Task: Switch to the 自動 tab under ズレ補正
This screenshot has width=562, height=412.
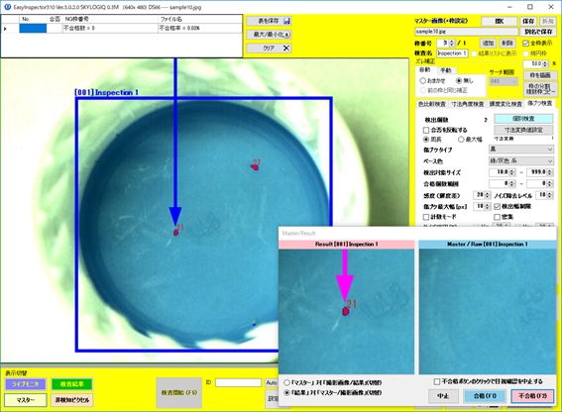Action: 425,70
